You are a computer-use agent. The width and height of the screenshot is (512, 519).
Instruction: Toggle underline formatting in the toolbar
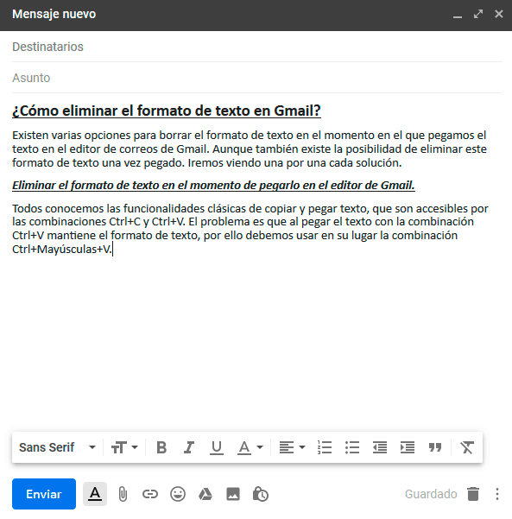click(x=217, y=447)
